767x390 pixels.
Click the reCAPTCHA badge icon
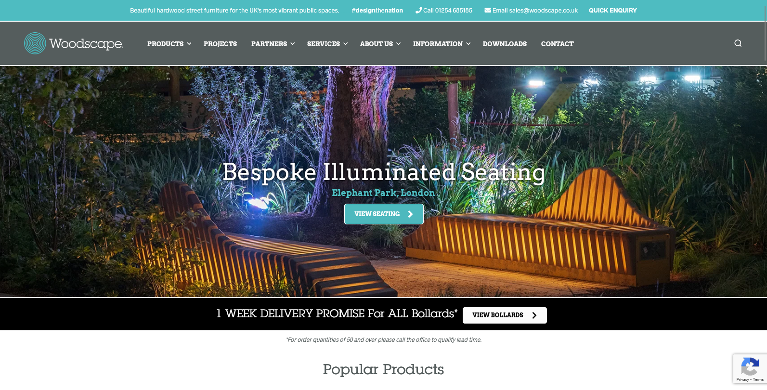[750, 367]
